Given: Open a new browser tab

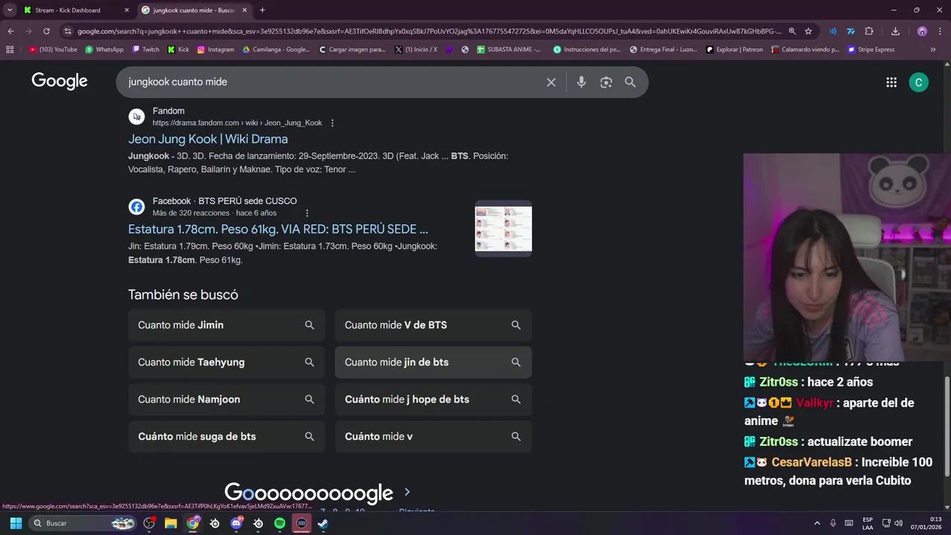Looking at the screenshot, I should [262, 10].
